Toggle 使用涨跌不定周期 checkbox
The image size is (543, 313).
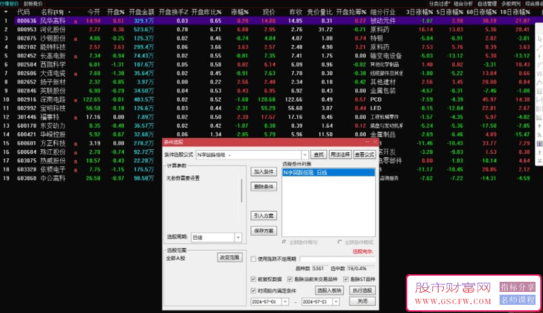click(x=253, y=259)
